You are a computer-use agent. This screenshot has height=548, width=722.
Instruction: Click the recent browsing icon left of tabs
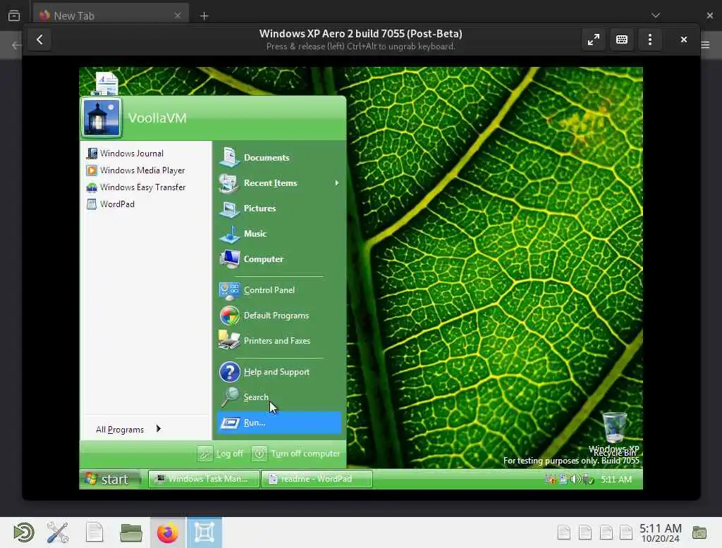pyautogui.click(x=14, y=15)
